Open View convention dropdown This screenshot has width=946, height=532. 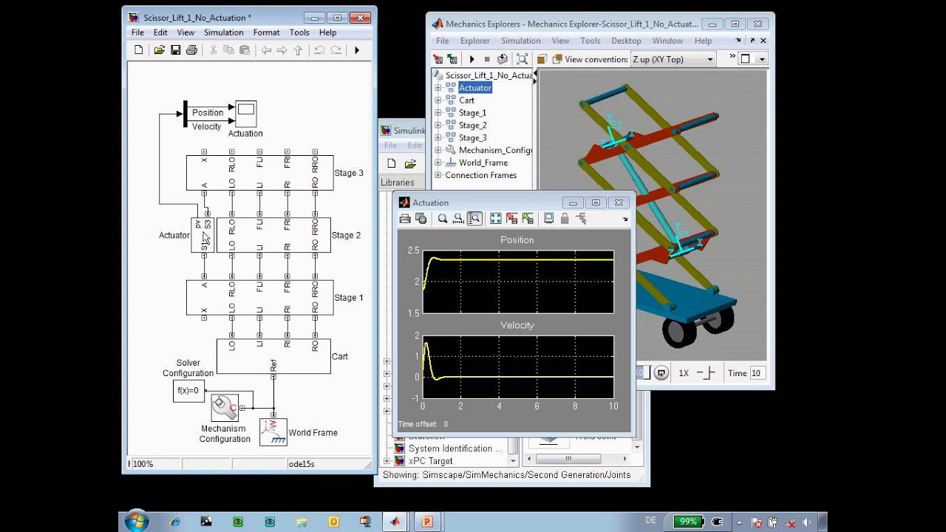pos(673,59)
